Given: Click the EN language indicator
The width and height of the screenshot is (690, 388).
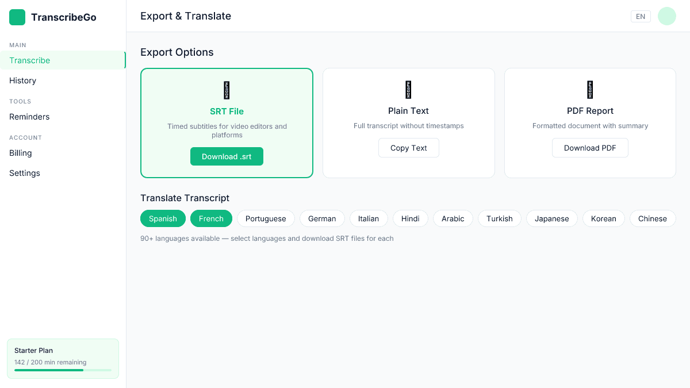Looking at the screenshot, I should [x=641, y=16].
